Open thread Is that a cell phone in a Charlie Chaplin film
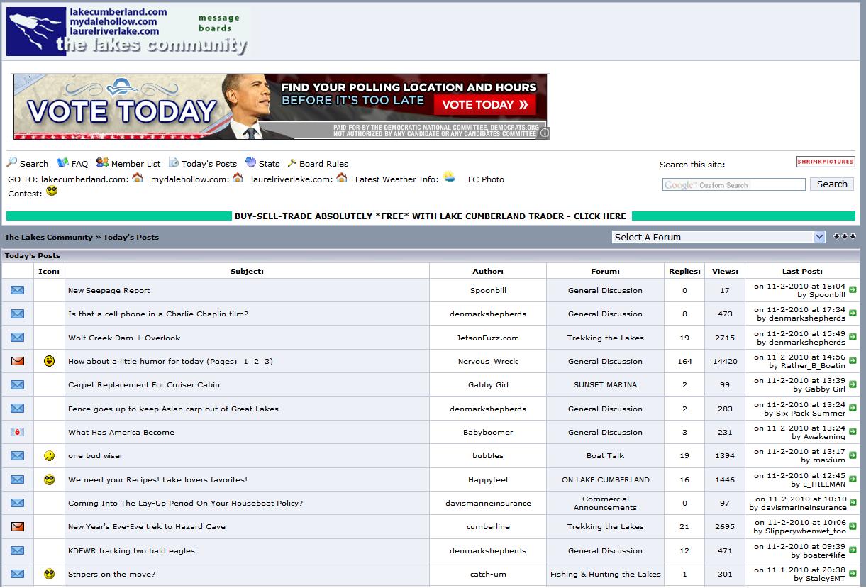The width and height of the screenshot is (866, 588). click(x=158, y=314)
